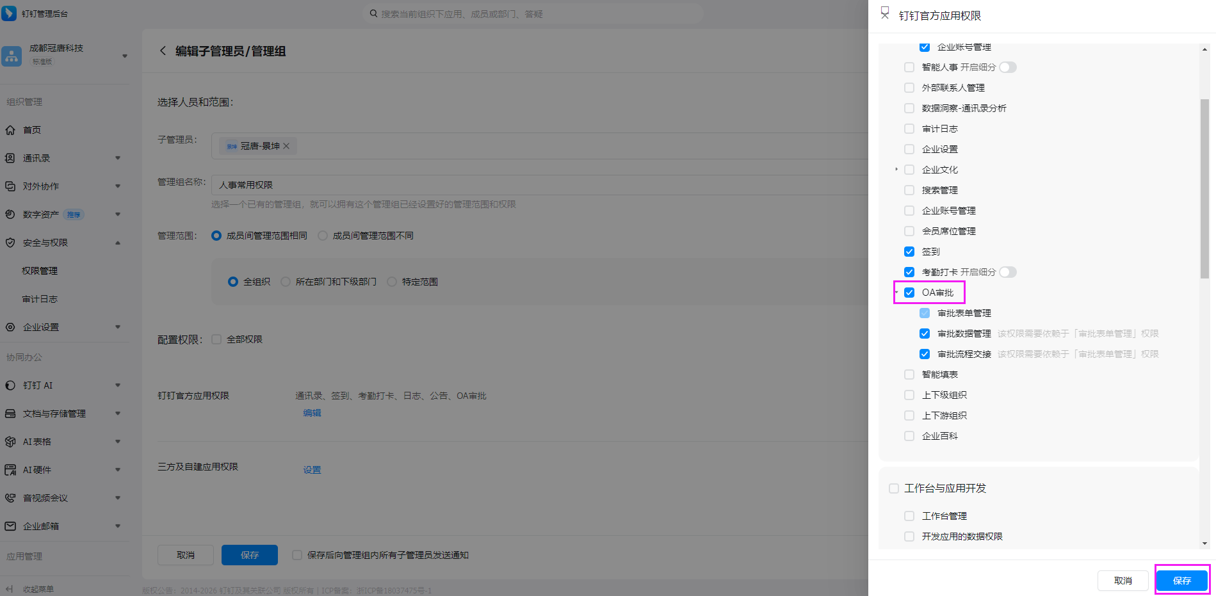The height and width of the screenshot is (596, 1216).
Task: Open 首页 via its home icon
Action: pos(10,130)
